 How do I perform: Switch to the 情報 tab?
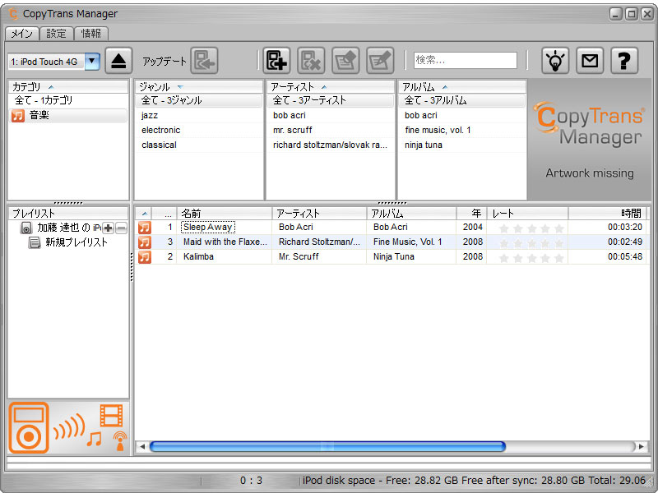pos(91,34)
